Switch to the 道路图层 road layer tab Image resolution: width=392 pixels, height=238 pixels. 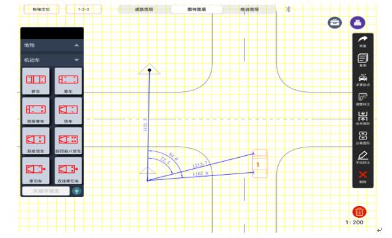point(144,9)
